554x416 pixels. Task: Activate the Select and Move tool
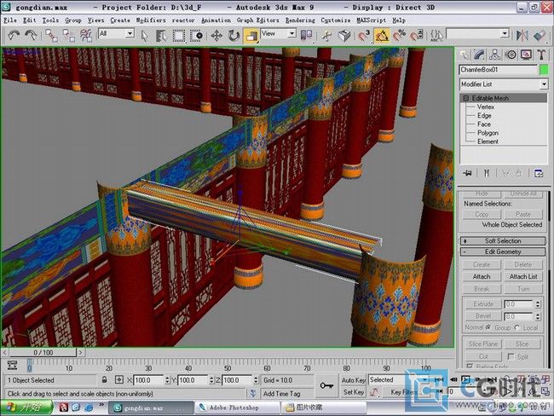coord(216,35)
